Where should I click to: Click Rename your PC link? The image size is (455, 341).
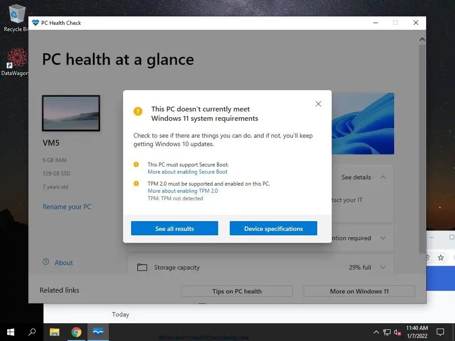pyautogui.click(x=67, y=207)
